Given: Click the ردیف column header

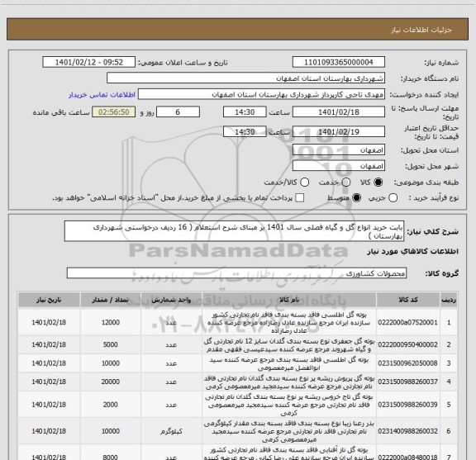Looking at the screenshot, I should tap(449, 300).
